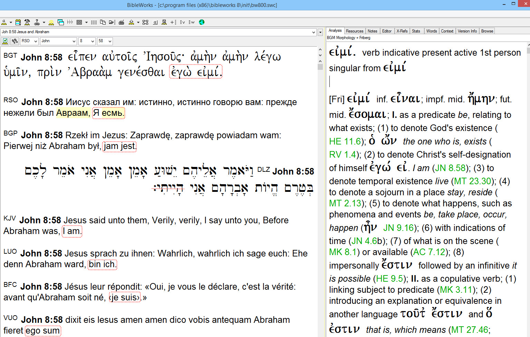
Task: Click the boxed alpha lexicon icon
Action: tap(155, 22)
